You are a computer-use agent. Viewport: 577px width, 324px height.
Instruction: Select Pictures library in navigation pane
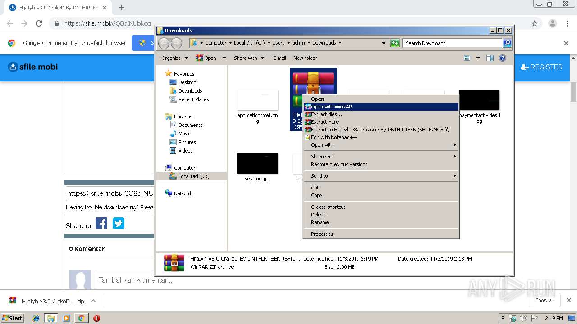[187, 142]
